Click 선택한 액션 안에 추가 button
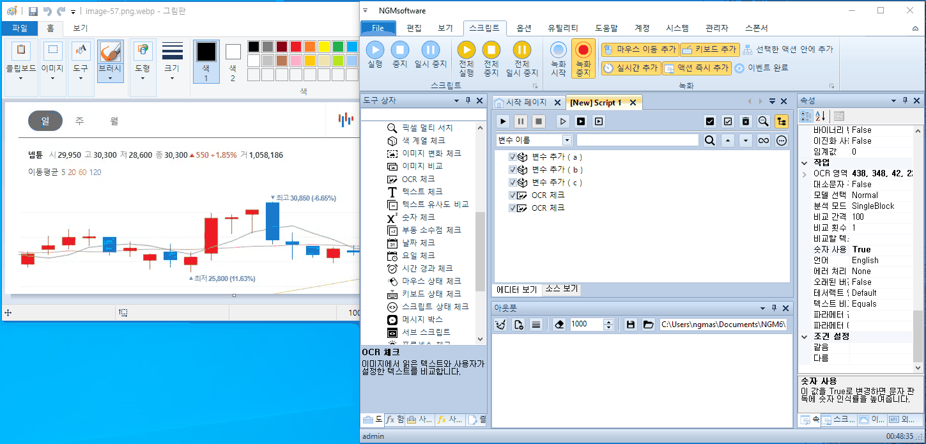Viewport: 926px width, 444px height. point(787,49)
